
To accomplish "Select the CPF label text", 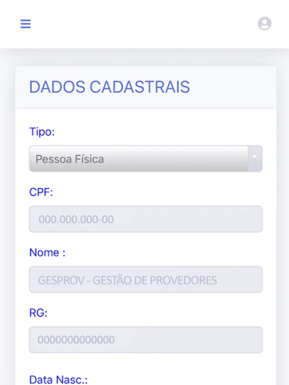I will click(41, 192).
